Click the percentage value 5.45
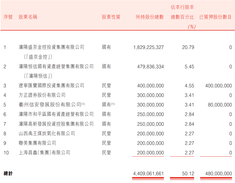The width and height of the screenshot is (235, 183). 189,67
